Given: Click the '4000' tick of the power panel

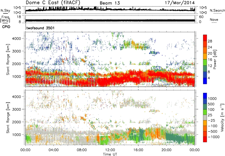Looking at the screenshot, I should 17,39.
